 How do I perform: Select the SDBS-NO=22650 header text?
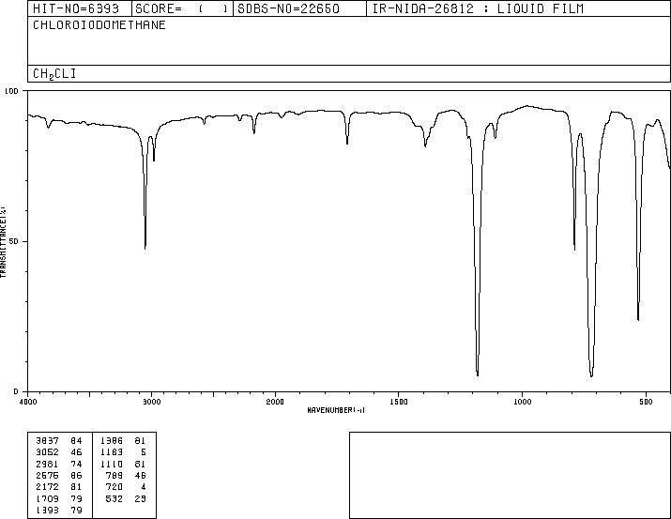pos(288,8)
